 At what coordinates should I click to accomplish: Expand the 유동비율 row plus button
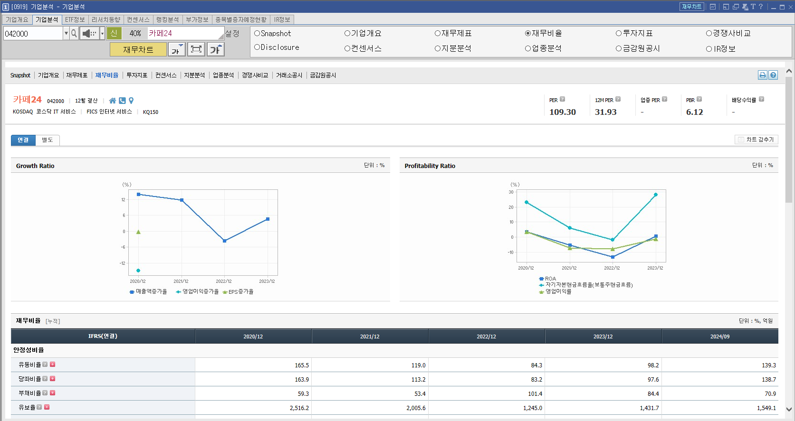(52, 365)
